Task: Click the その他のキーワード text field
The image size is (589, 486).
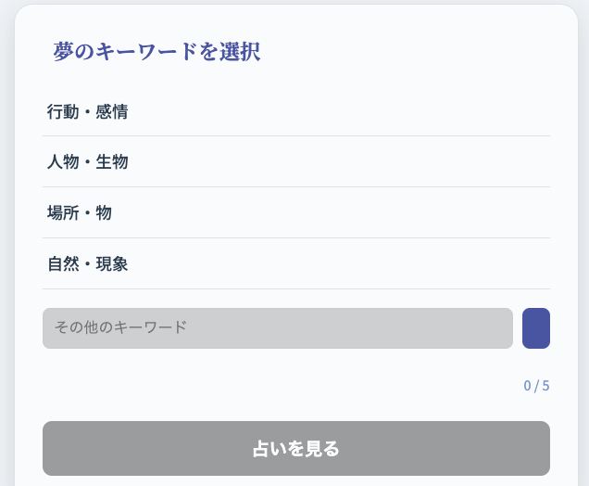Action: click(277, 328)
